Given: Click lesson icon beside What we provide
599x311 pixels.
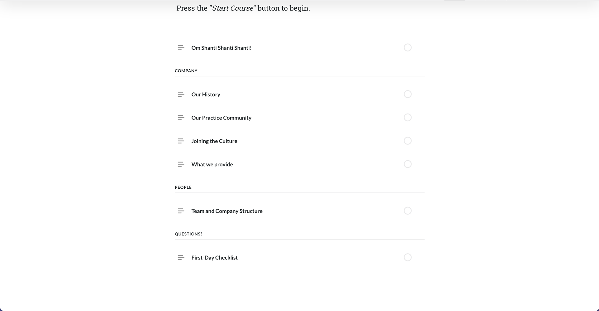Looking at the screenshot, I should click(x=181, y=164).
